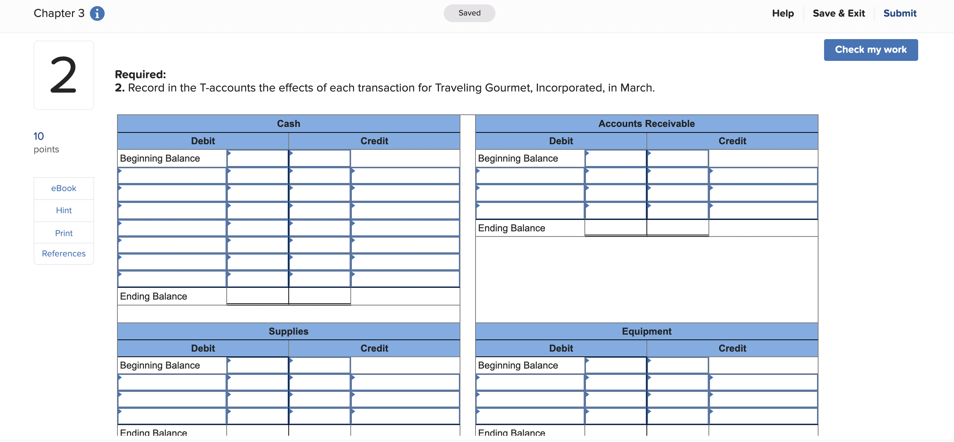Click Accounts Receivable ending balance credit field
This screenshot has height=442, width=954.
click(677, 228)
